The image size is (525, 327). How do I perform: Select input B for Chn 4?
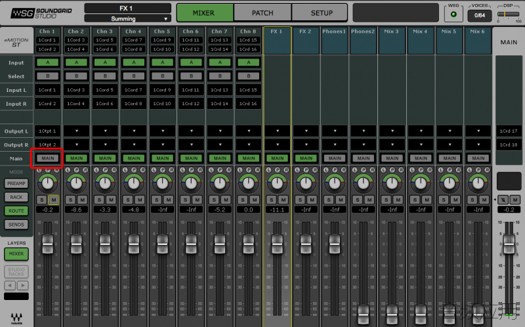[x=134, y=76]
